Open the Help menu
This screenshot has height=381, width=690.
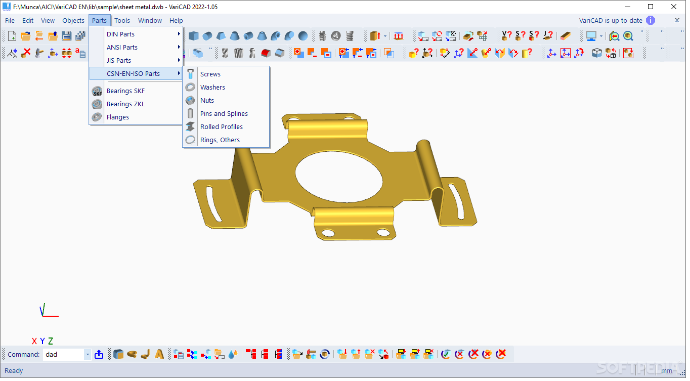point(176,20)
